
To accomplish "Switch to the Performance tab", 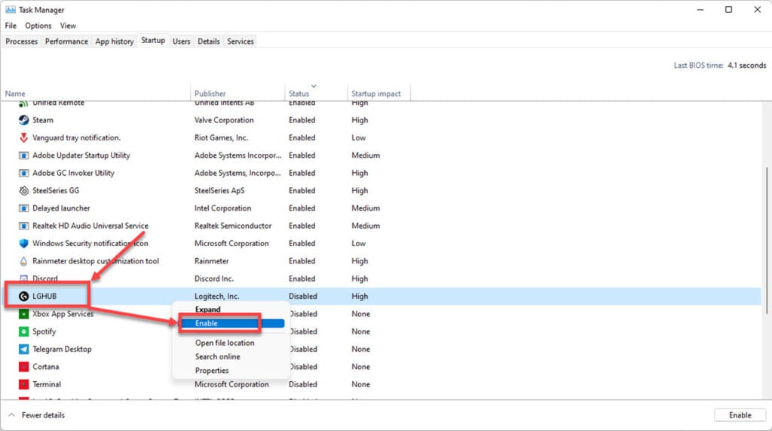I will pyautogui.click(x=66, y=42).
